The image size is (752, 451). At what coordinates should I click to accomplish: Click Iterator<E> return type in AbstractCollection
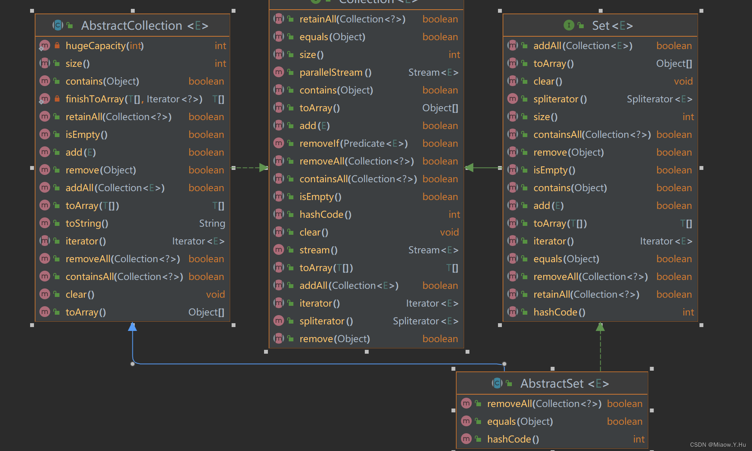(198, 241)
